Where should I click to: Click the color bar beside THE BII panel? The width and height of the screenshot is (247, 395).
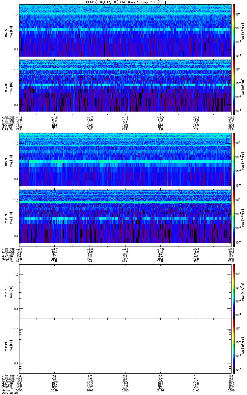pyautogui.click(x=234, y=346)
